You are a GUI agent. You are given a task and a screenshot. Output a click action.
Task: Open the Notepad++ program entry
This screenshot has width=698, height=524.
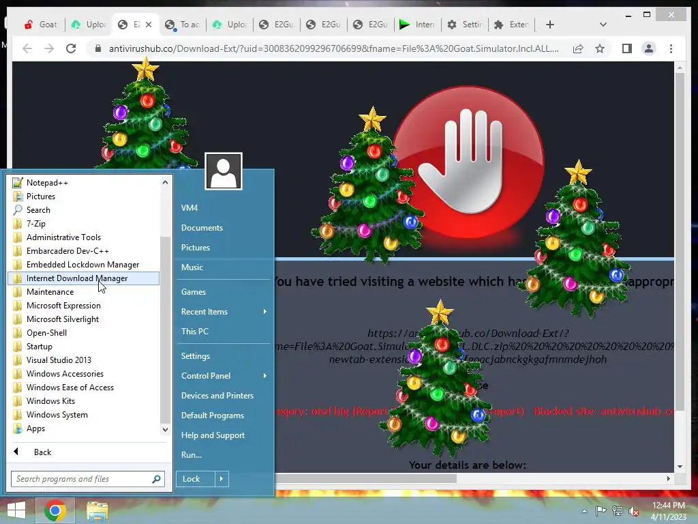coord(84,183)
